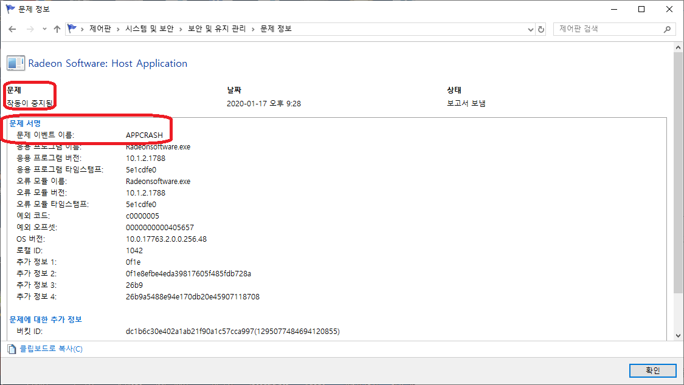Click the 오류 모듈 이름 Radeonsoftware.exe value
The height and width of the screenshot is (385, 684).
[x=158, y=181]
